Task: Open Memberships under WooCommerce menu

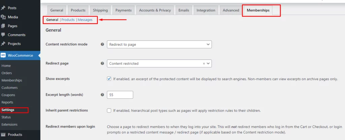Action: point(12,80)
